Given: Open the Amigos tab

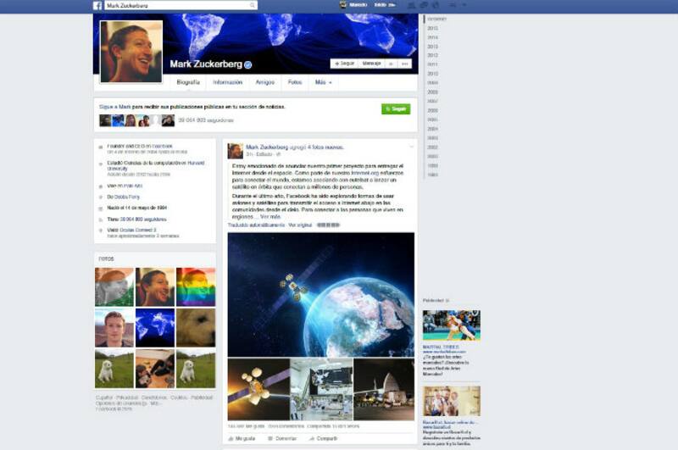Looking at the screenshot, I should (x=265, y=82).
